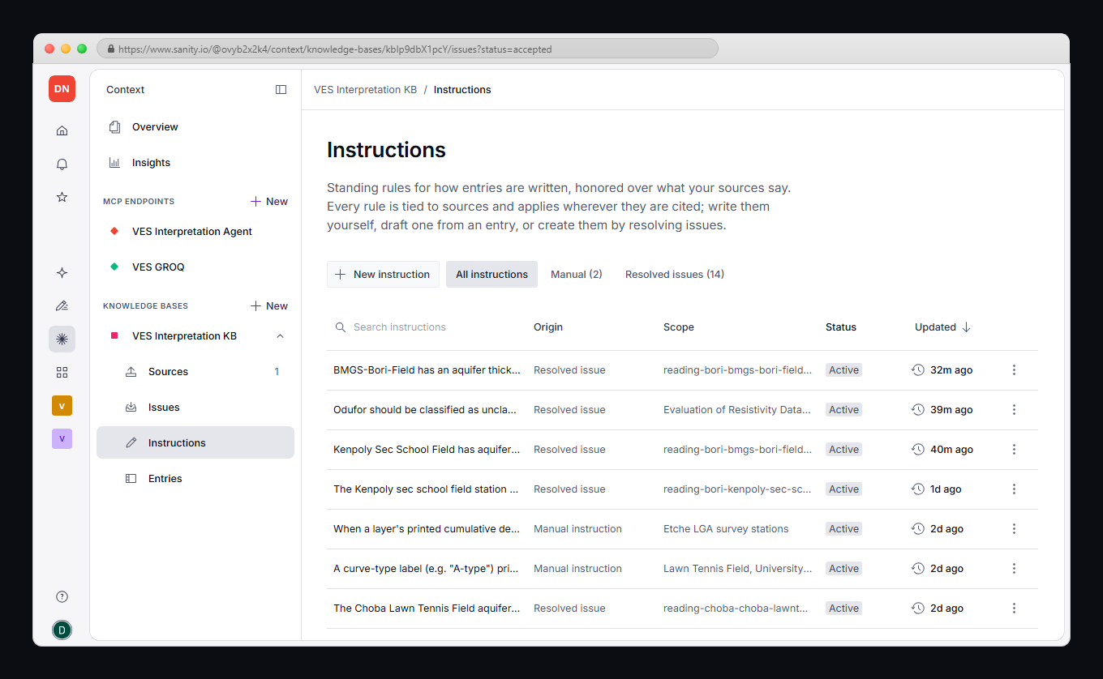Click the lock icon in address bar
1103x679 pixels.
[110, 49]
